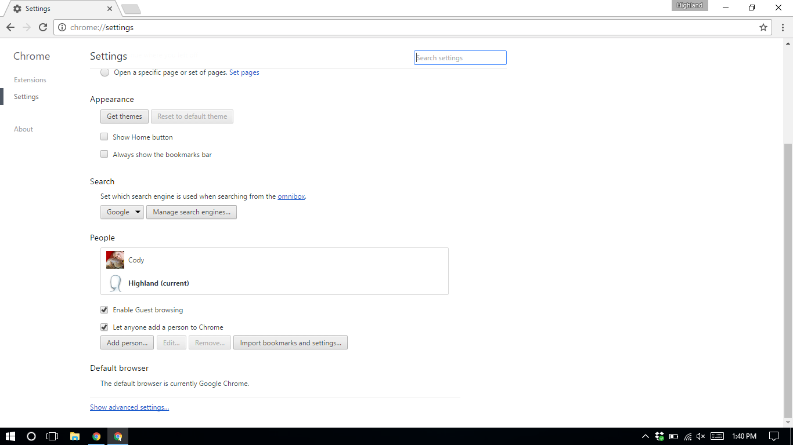Switch to the first Chrome taskbar icon

96,436
